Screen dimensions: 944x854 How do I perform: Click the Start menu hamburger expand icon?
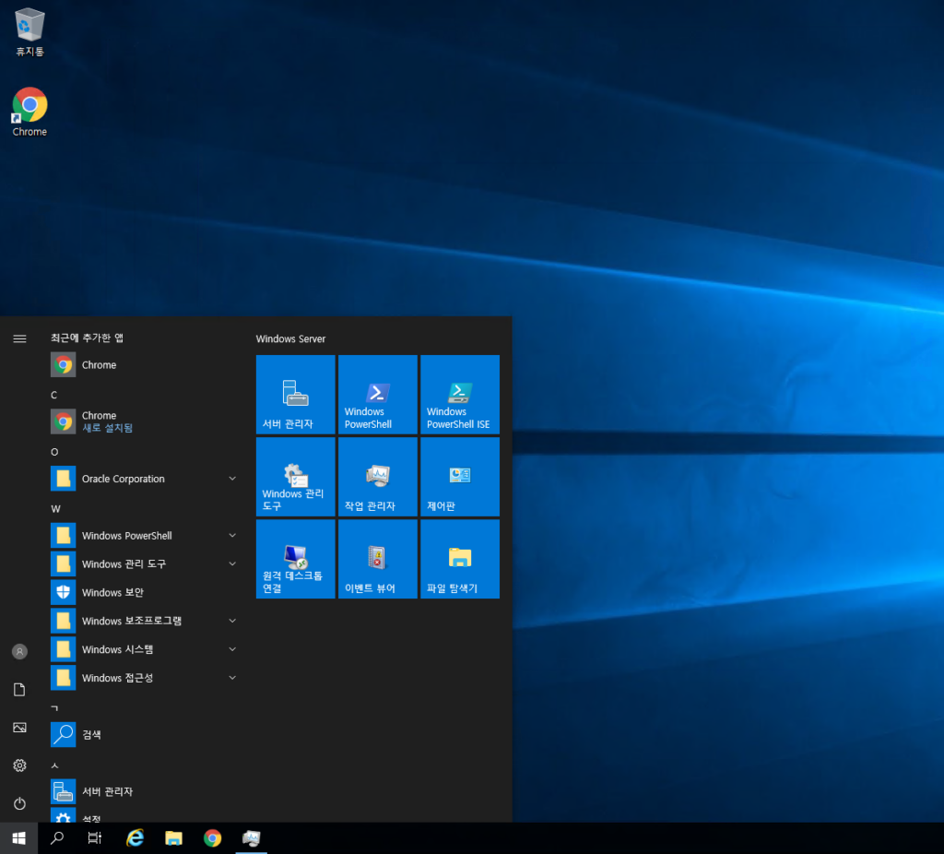19,338
